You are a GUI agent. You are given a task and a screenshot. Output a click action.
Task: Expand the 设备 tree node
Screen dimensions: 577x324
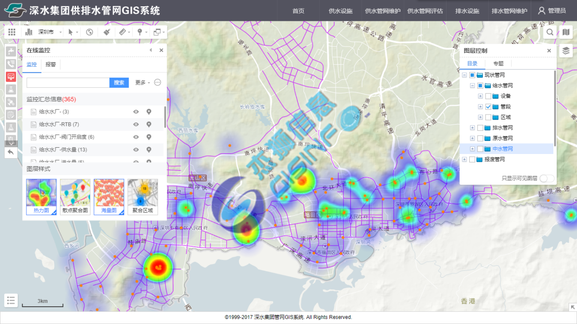pos(481,96)
